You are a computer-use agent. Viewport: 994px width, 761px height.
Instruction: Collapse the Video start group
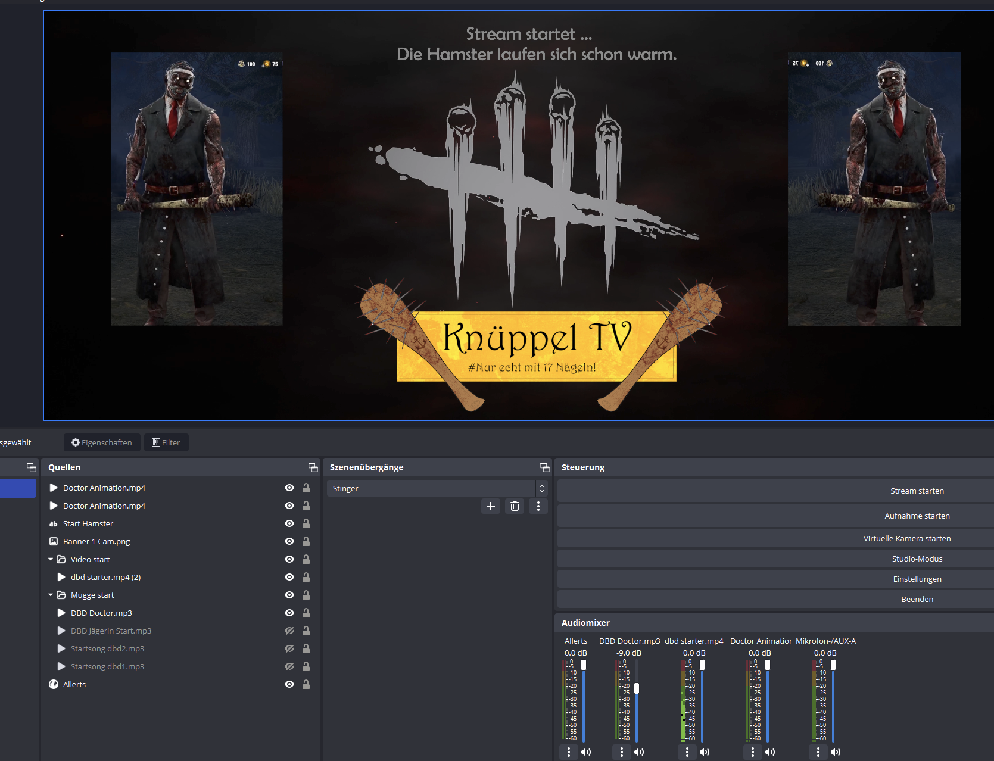(51, 559)
